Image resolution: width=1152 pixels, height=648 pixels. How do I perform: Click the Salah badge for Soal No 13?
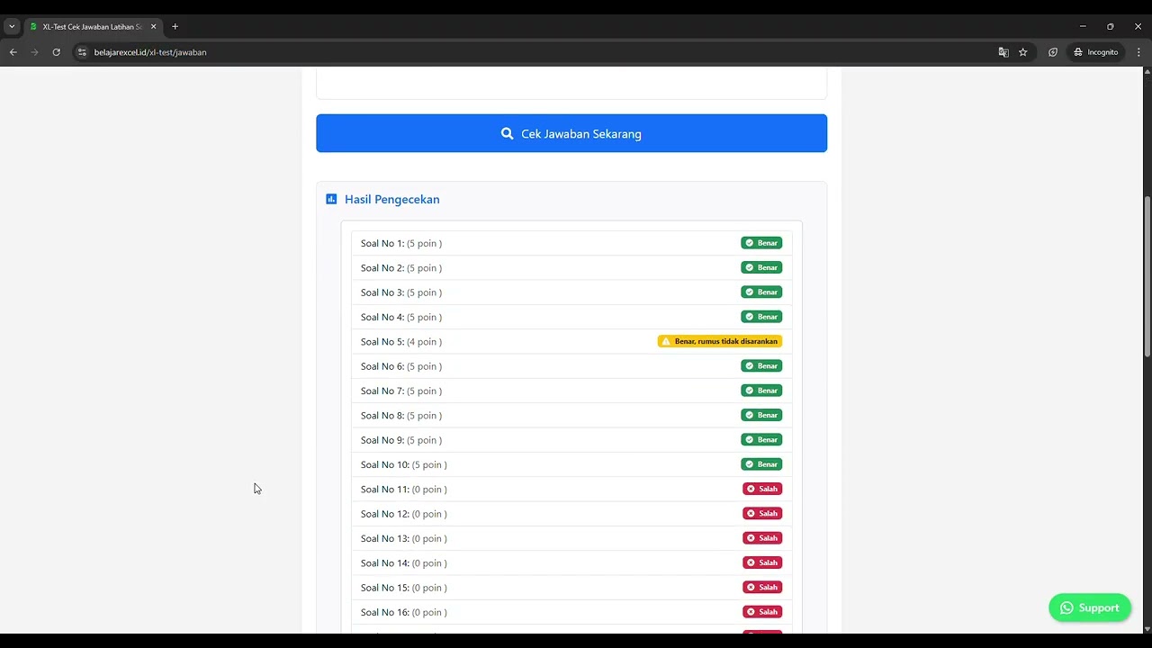762,538
